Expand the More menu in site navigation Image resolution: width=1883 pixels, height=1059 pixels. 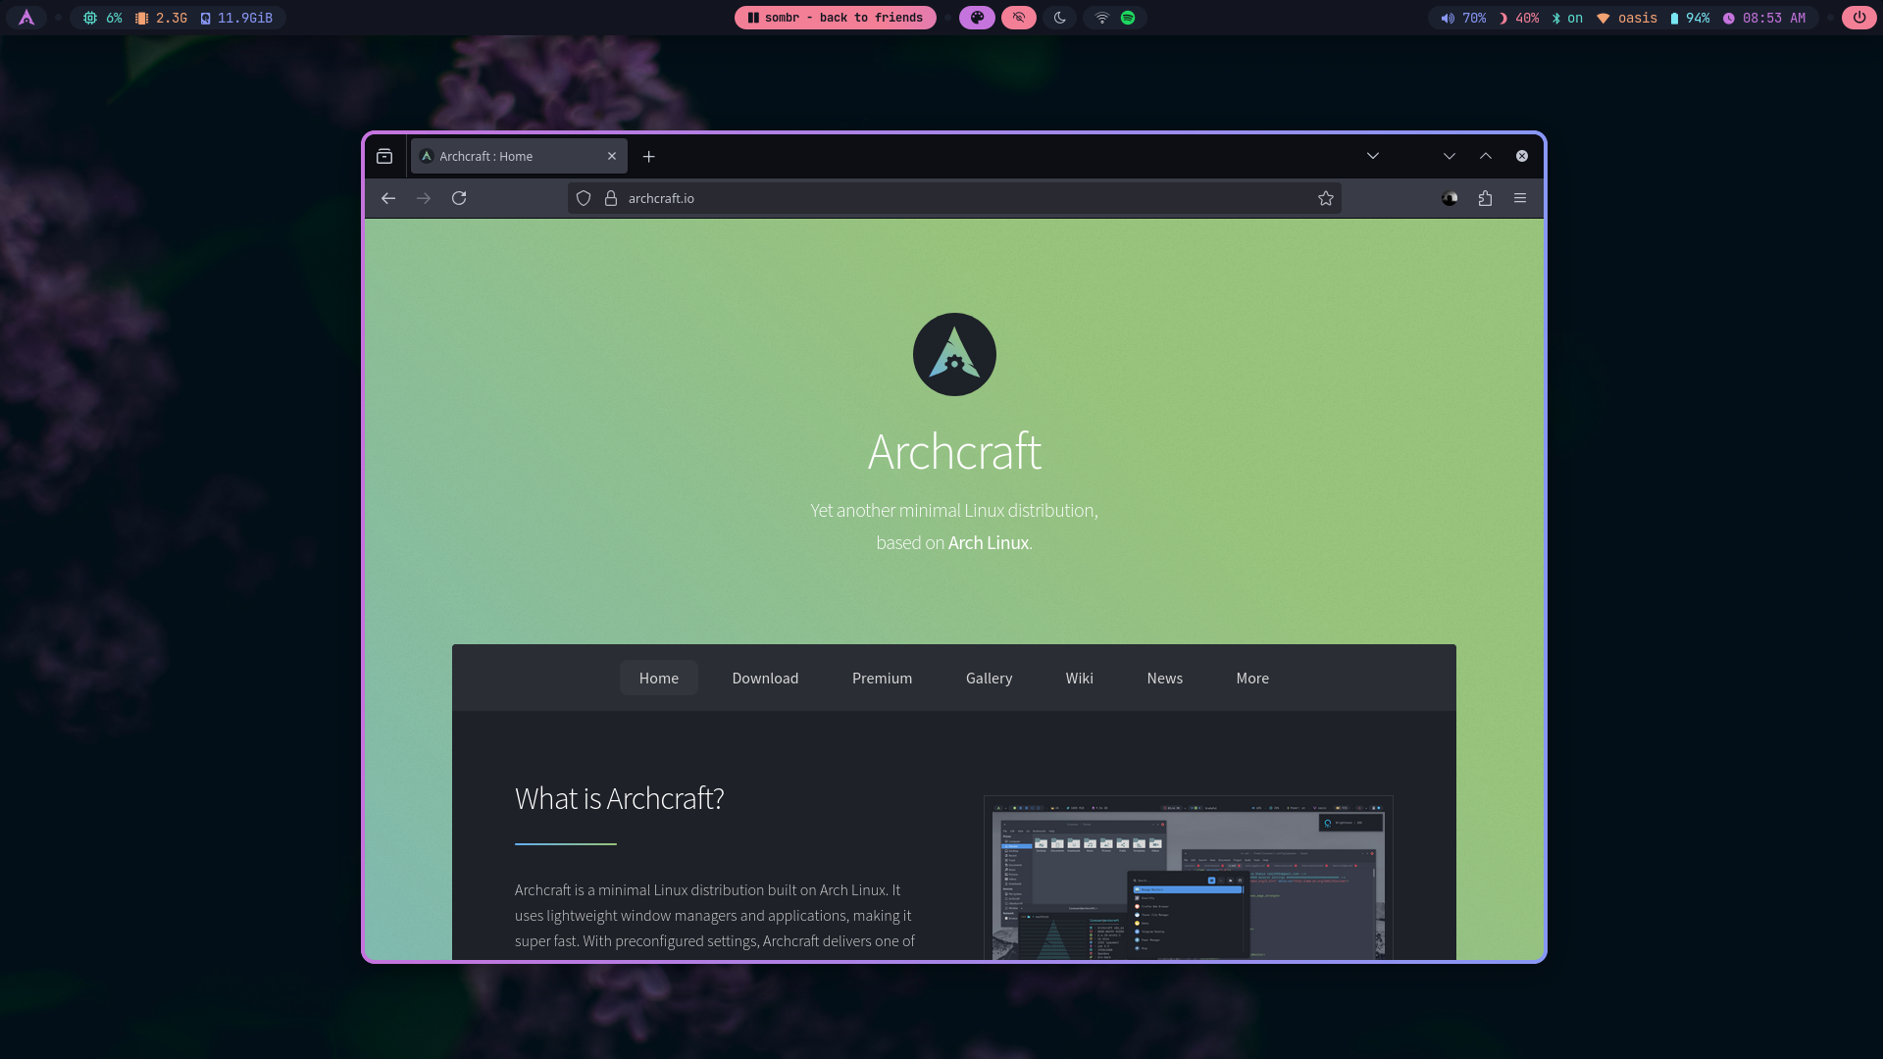coord(1252,678)
